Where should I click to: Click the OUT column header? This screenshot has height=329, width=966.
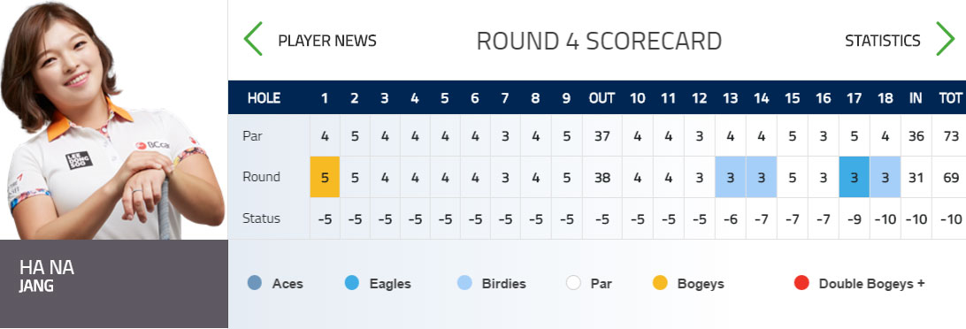pos(602,98)
